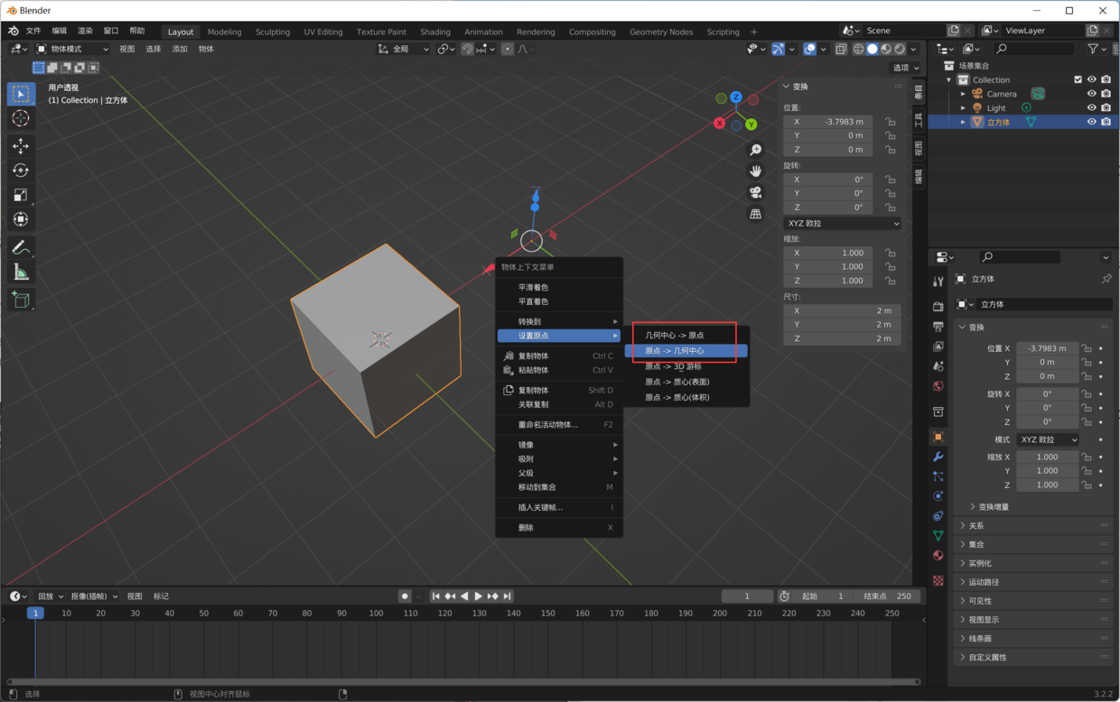Click 重命名活动物体 in context menu

pos(559,425)
